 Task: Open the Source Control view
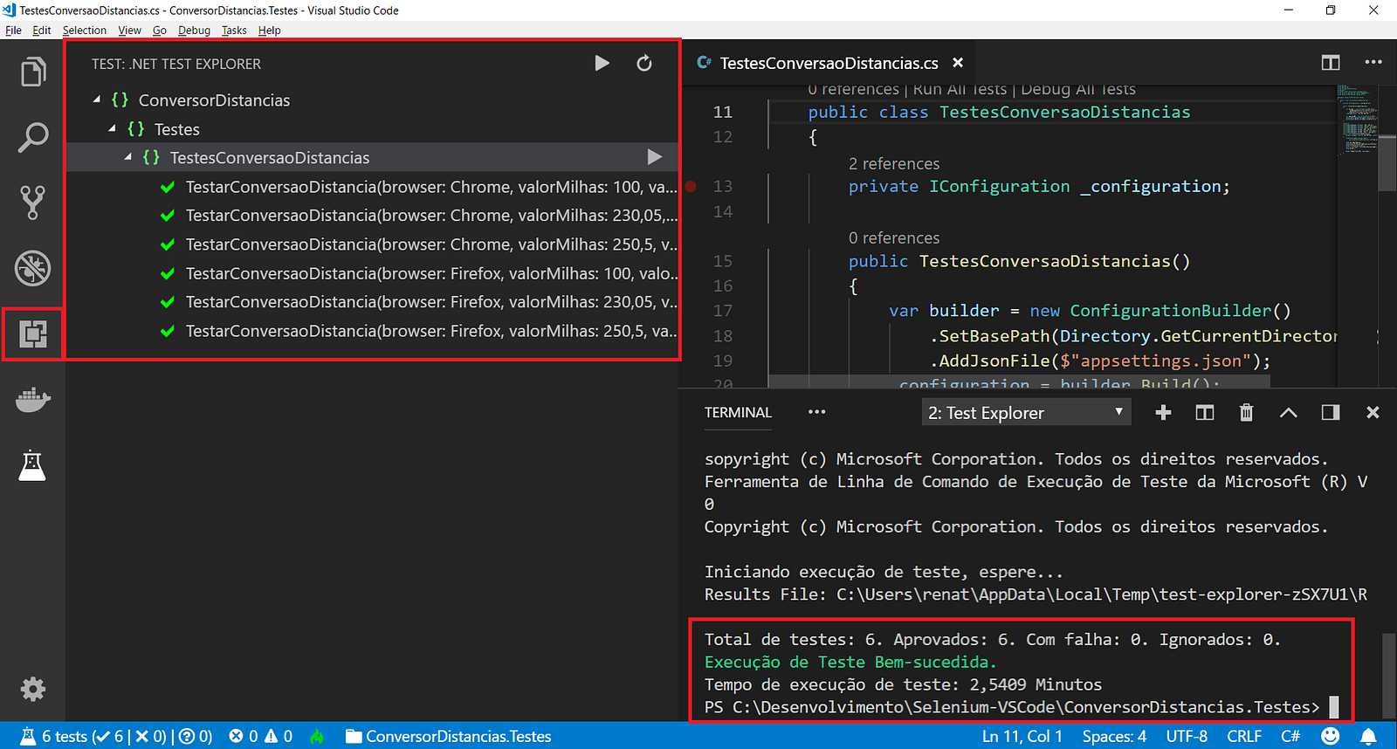[32, 203]
